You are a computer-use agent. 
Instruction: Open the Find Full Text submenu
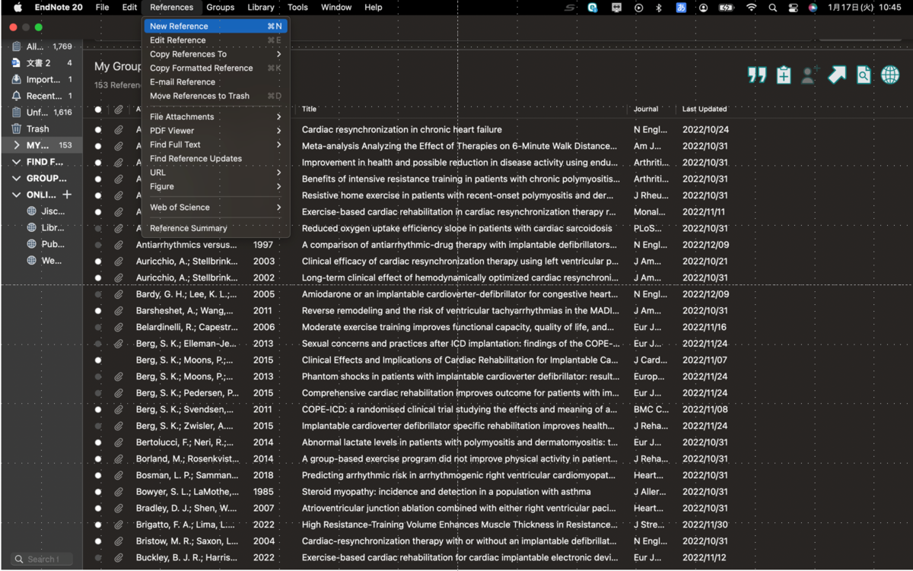tap(216, 144)
